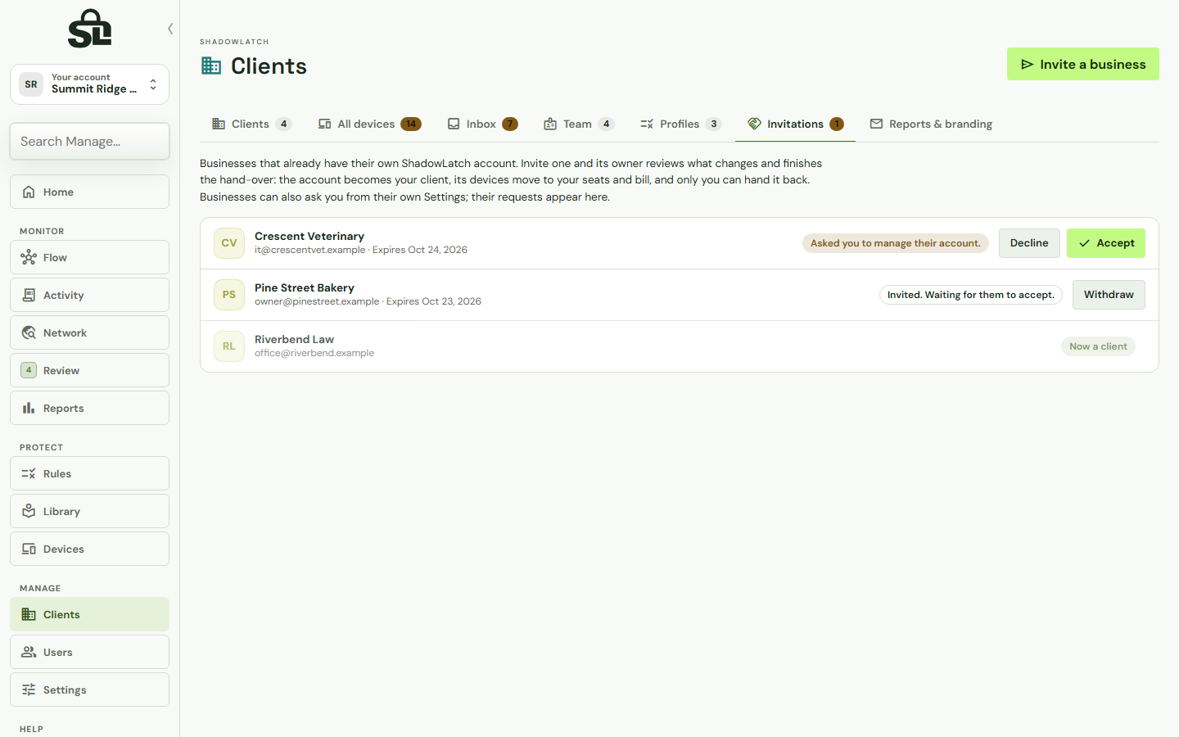Open the Devices sidebar page
This screenshot has width=1179, height=737.
90,549
